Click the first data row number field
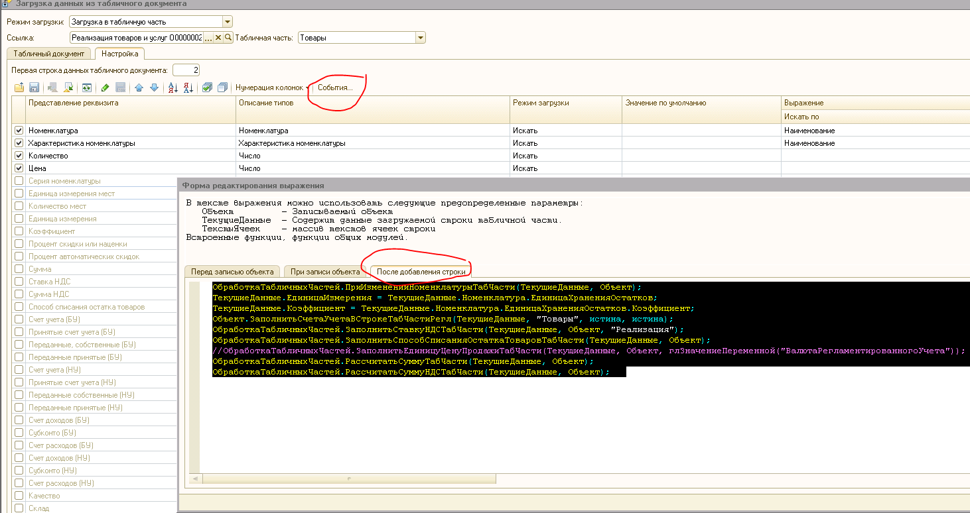Screen dimensions: 970x513 [x=186, y=70]
